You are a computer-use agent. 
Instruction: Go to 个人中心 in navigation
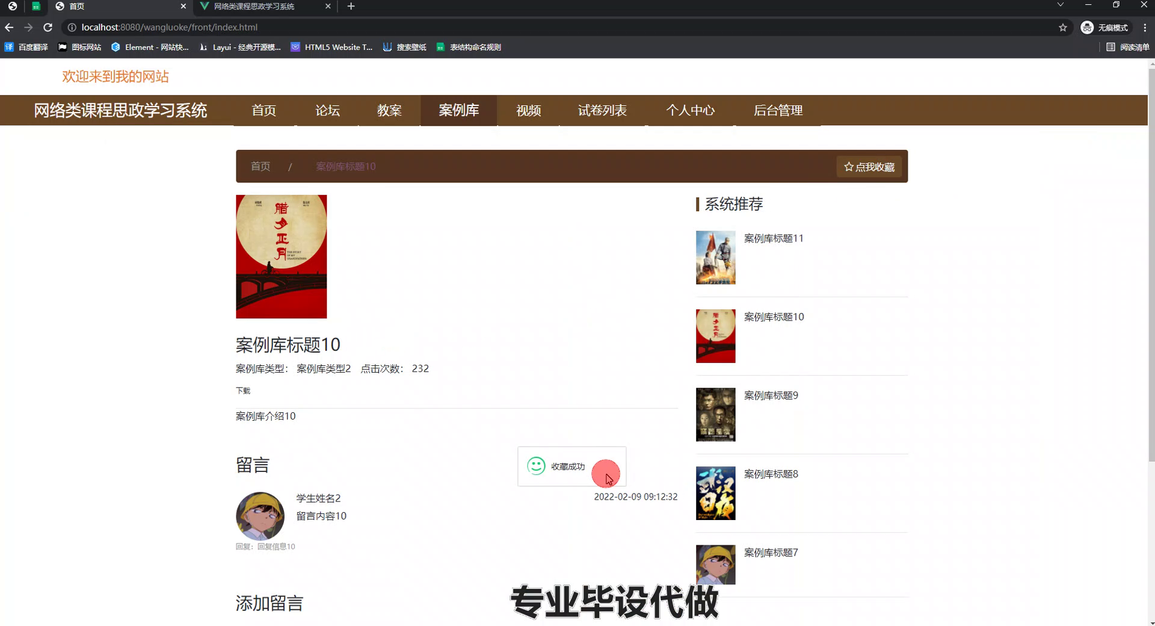tap(690, 110)
